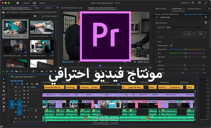Go to the Home screen icon
This screenshot has width=211, height=128.
pyautogui.click(x=18, y=3)
